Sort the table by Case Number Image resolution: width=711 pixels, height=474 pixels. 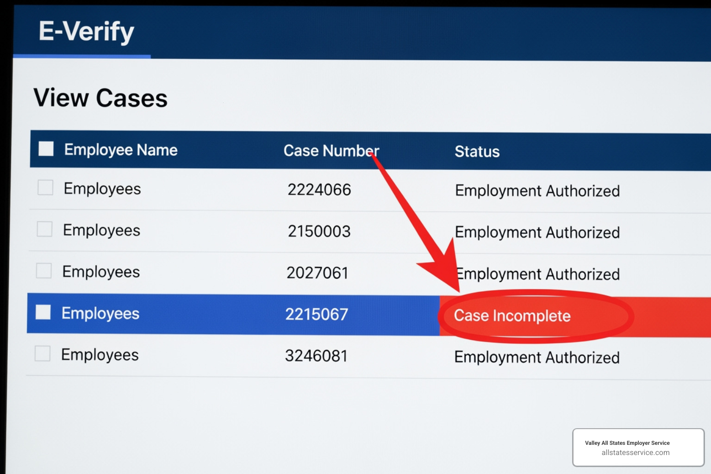pos(331,150)
